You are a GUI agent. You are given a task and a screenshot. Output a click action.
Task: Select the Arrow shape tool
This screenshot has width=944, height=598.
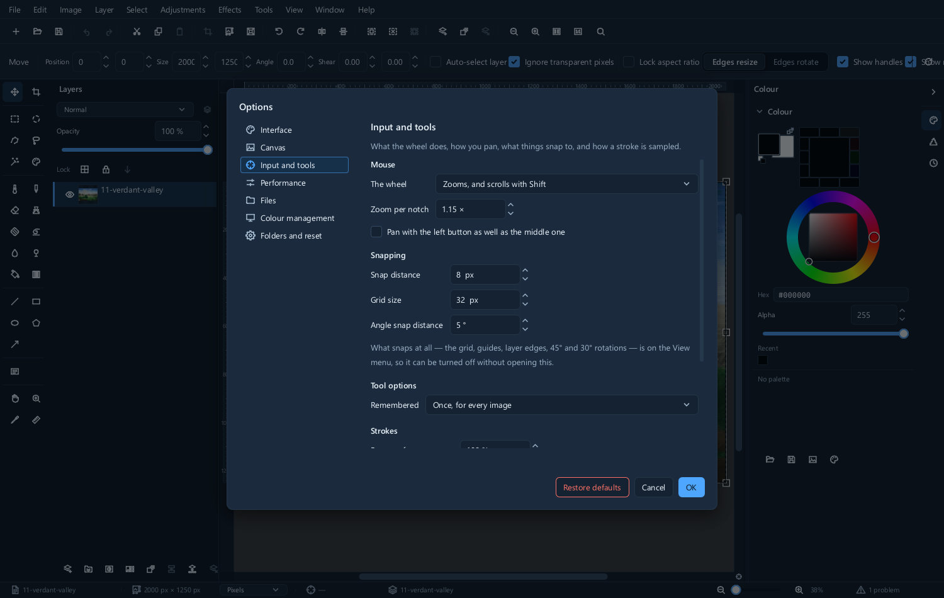tap(14, 344)
